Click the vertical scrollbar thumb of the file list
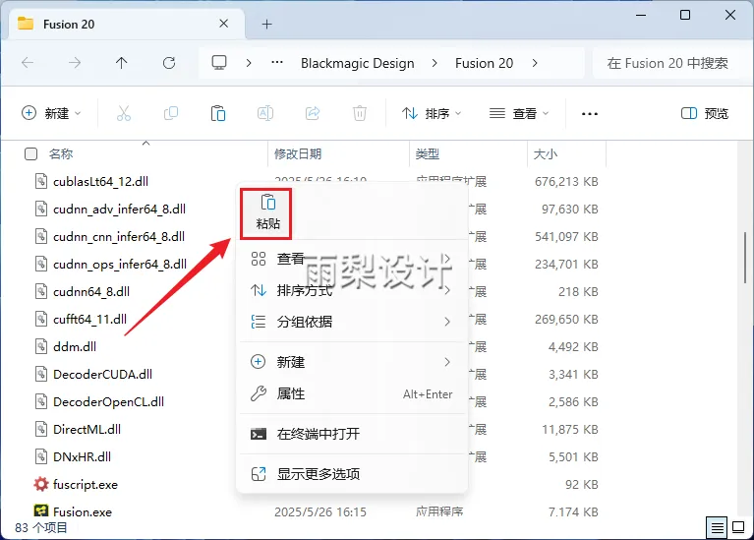 point(745,258)
